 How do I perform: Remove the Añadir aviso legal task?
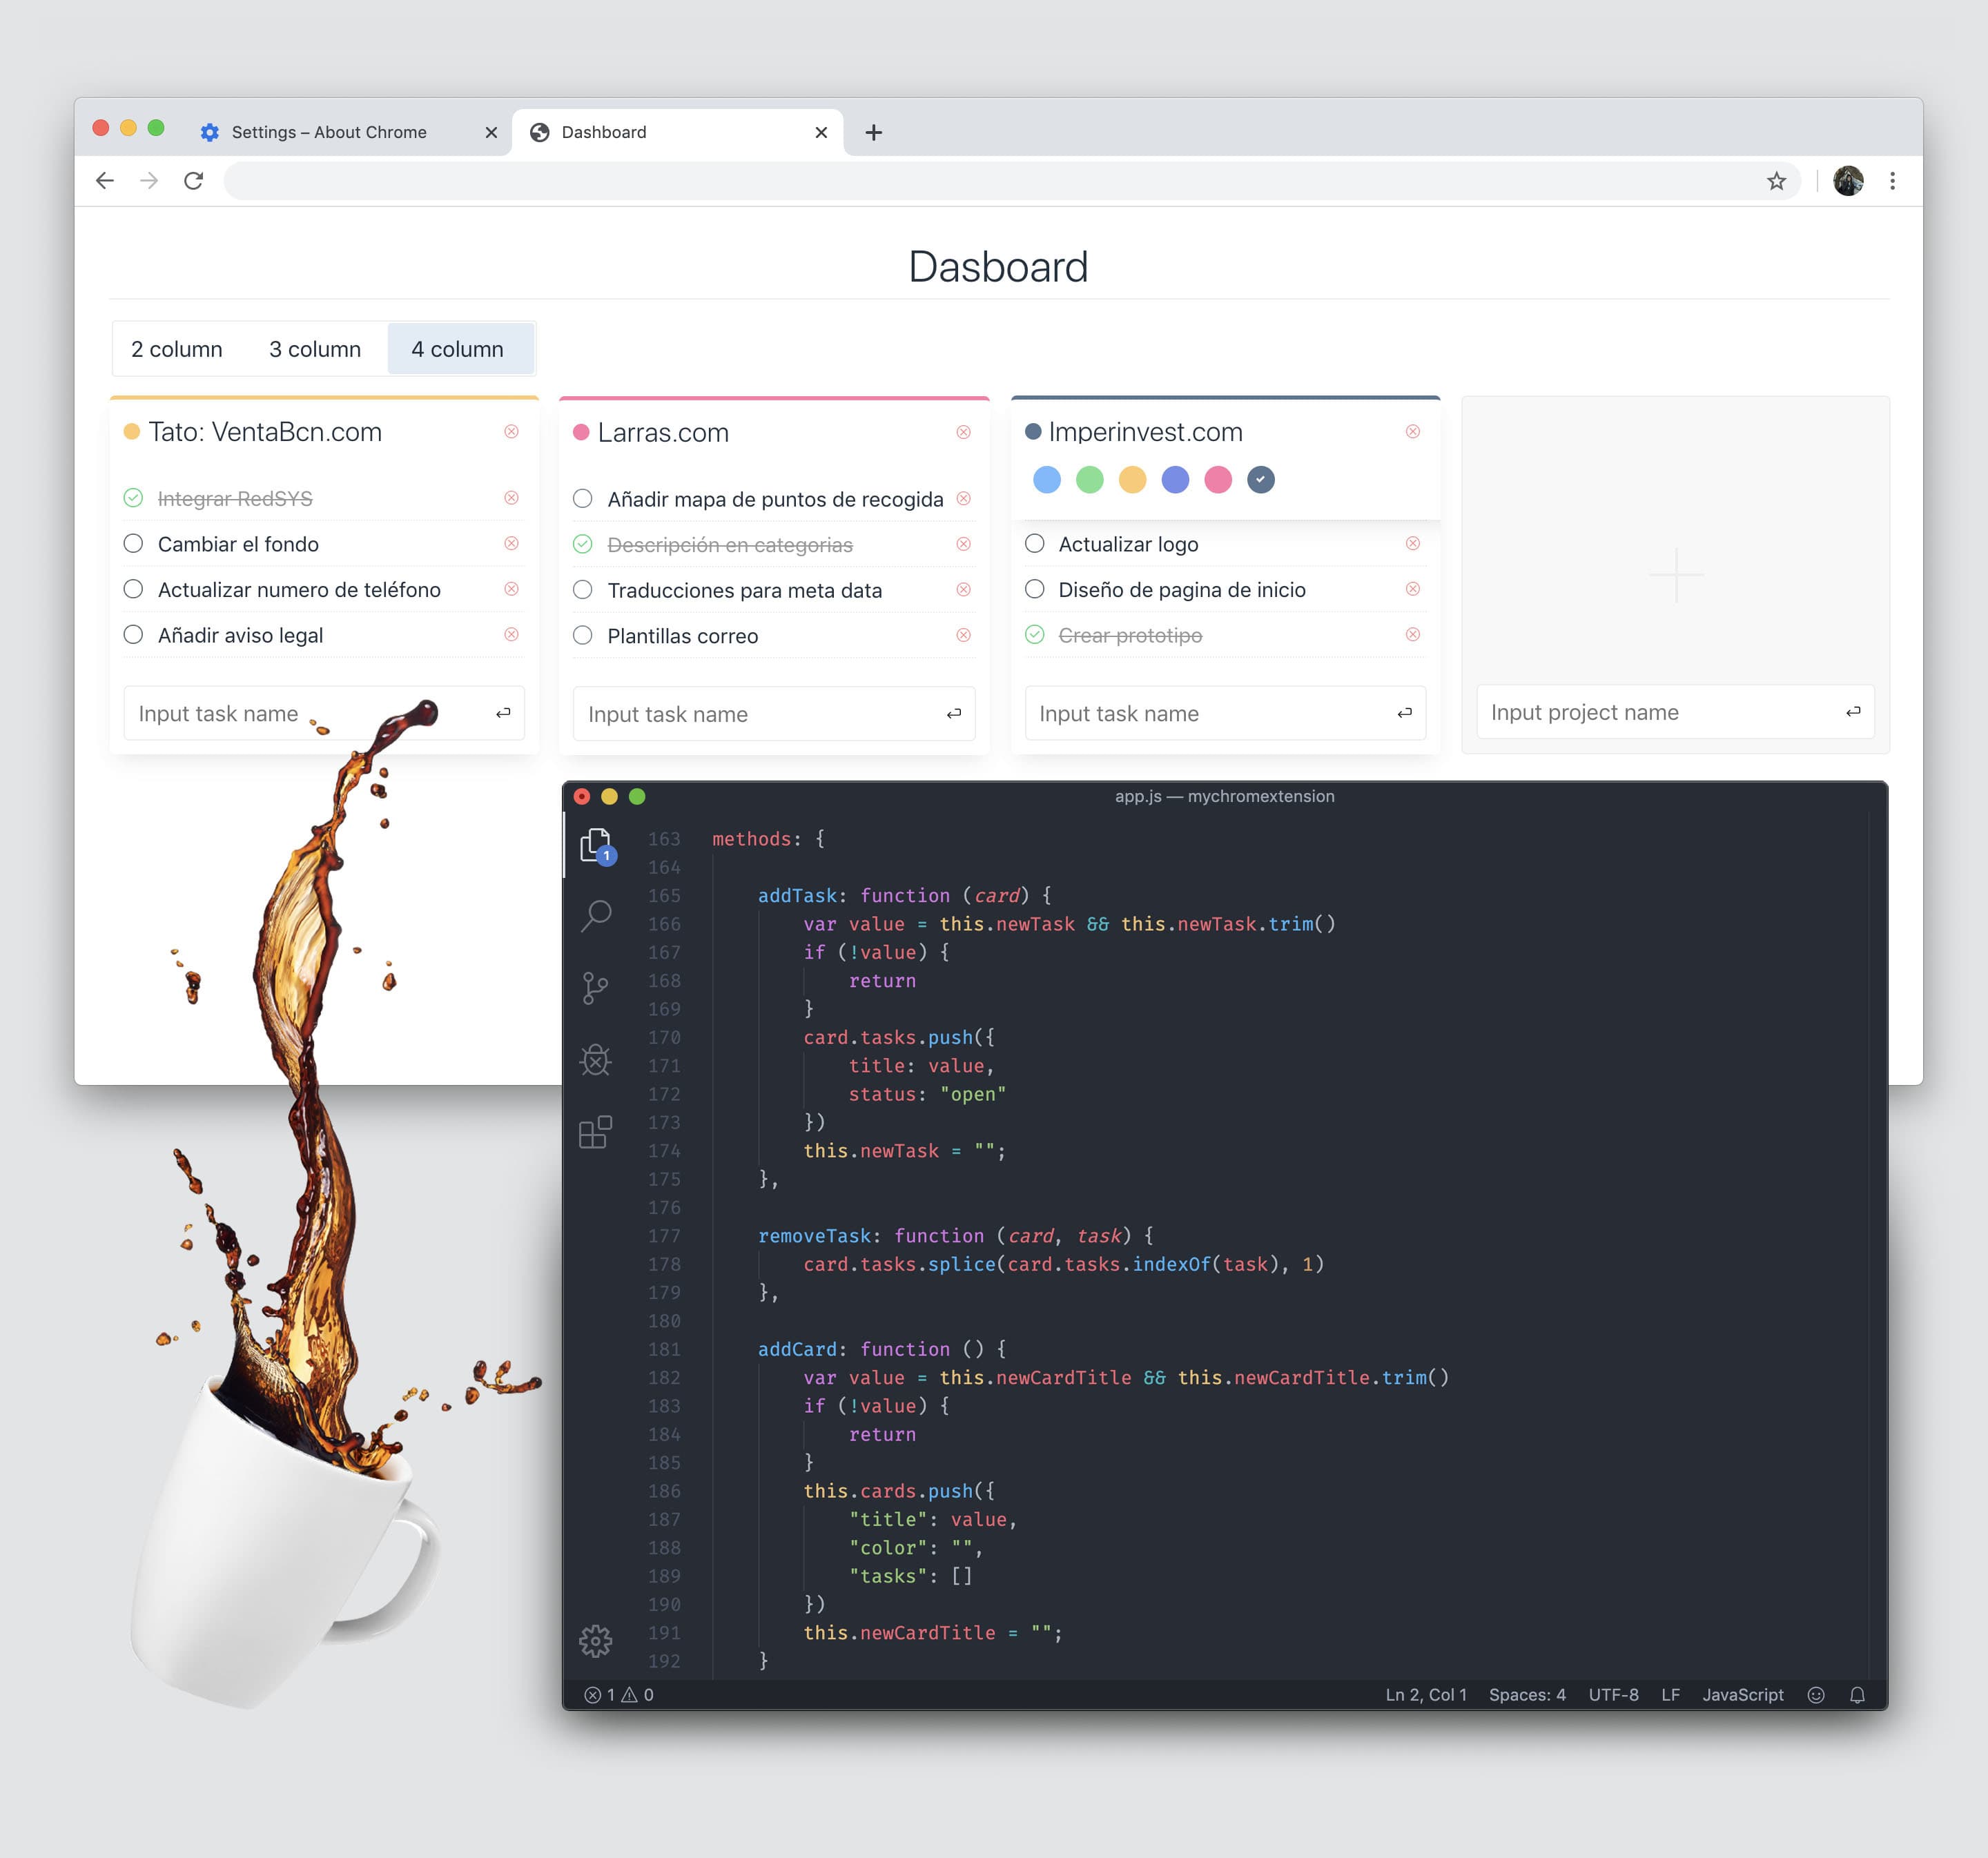(512, 635)
